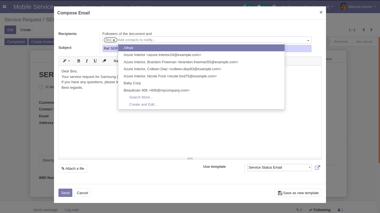The image size is (380, 213).
Task: Click Send message link
Action: (x=45, y=210)
